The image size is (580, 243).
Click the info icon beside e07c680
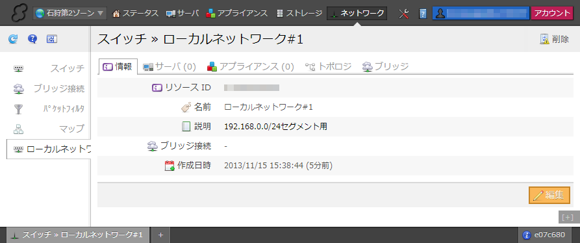click(526, 235)
